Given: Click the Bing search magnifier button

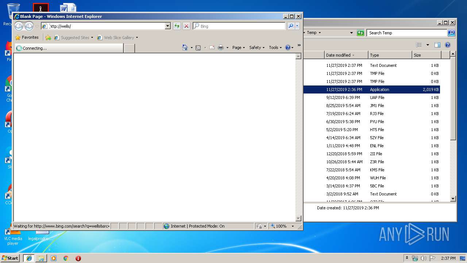Looking at the screenshot, I should coord(291,26).
